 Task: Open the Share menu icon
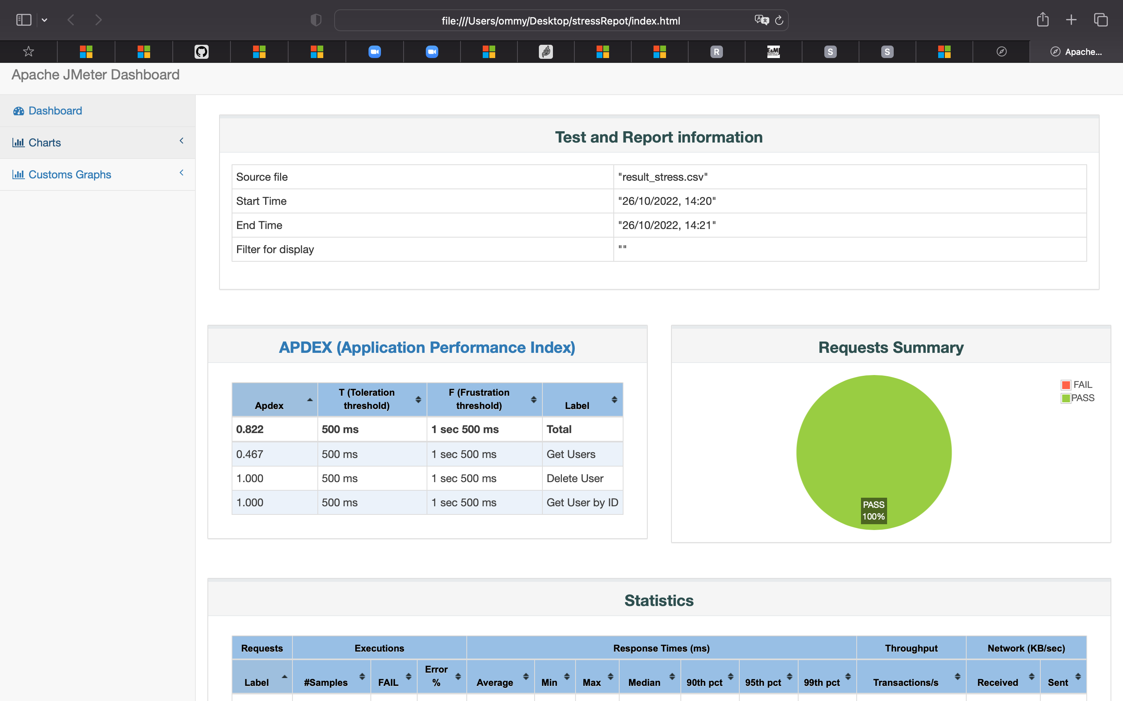click(x=1042, y=20)
